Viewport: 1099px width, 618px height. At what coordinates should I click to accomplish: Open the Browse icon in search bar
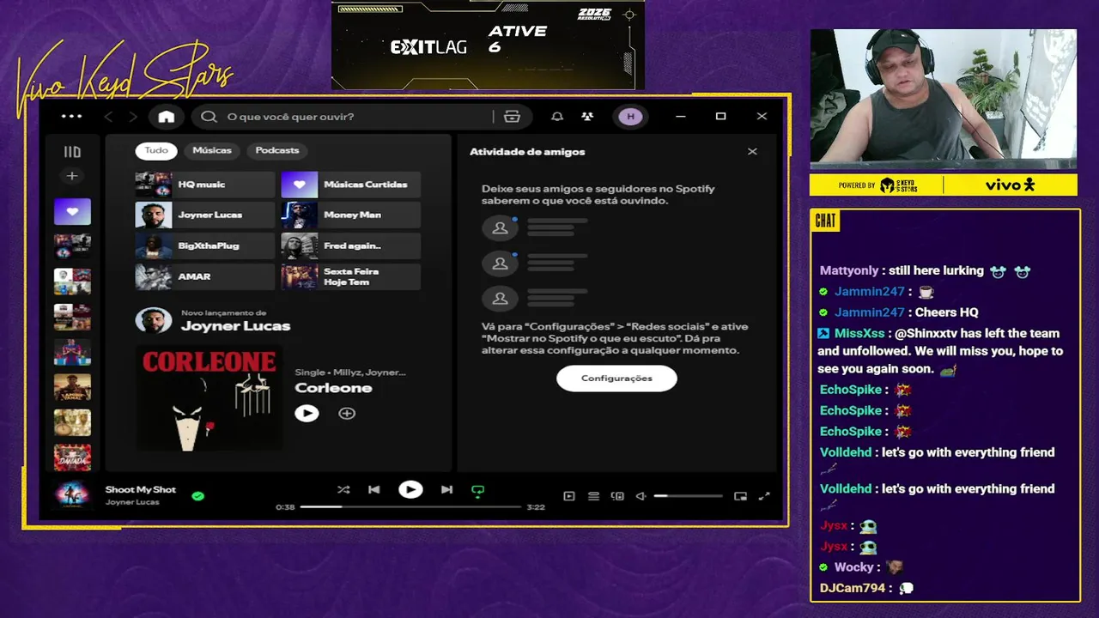click(513, 117)
